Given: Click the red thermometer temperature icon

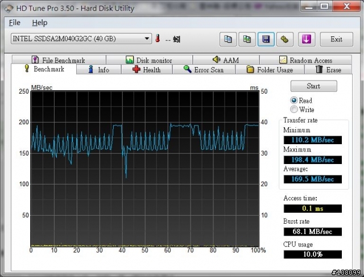Looking at the screenshot, I should coord(158,39).
